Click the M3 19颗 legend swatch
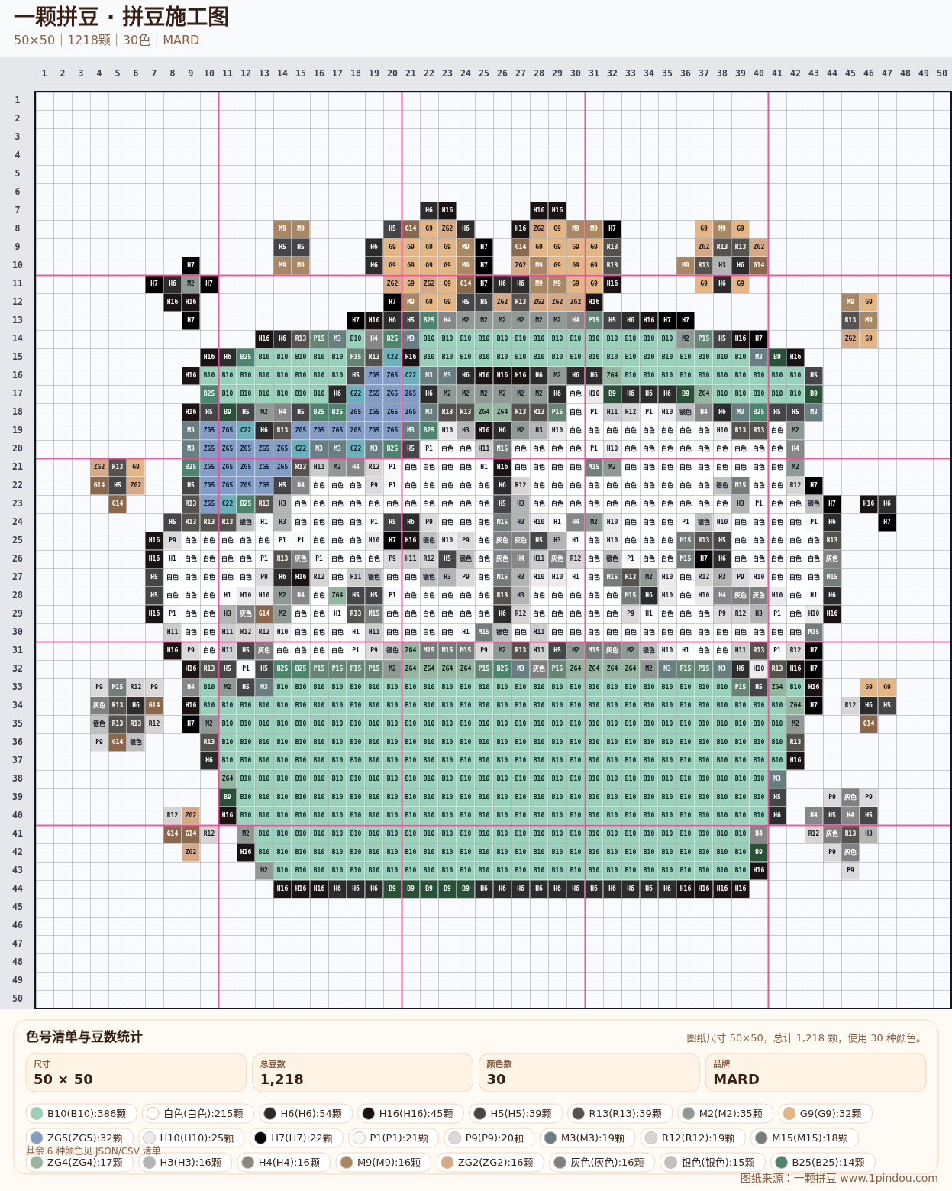The height and width of the screenshot is (1191, 952). (x=588, y=1138)
